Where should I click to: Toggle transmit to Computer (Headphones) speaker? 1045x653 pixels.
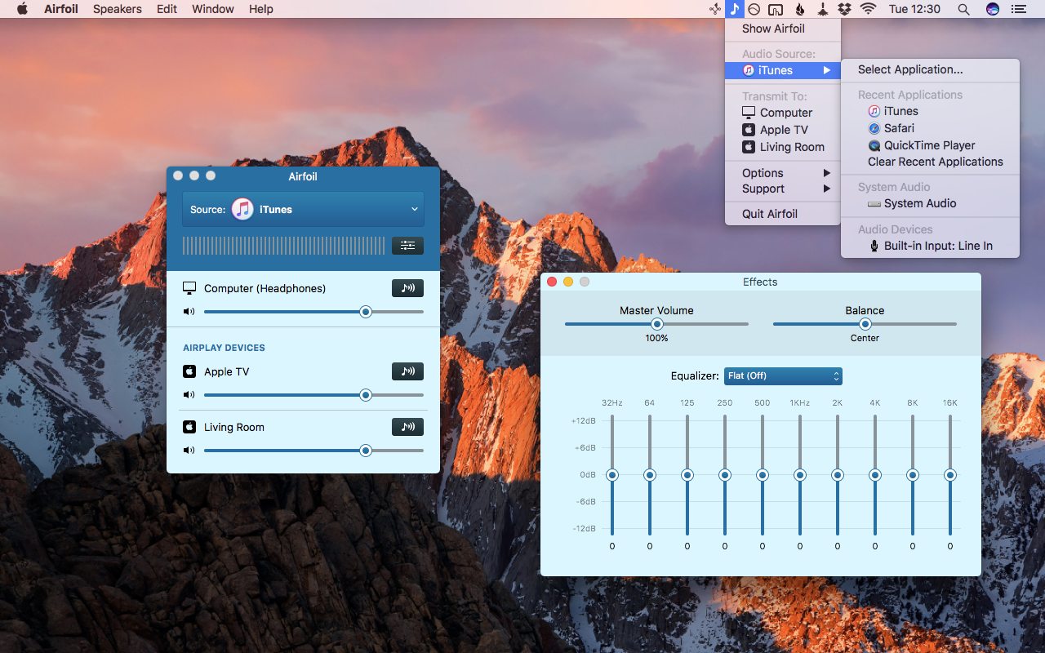tap(407, 287)
